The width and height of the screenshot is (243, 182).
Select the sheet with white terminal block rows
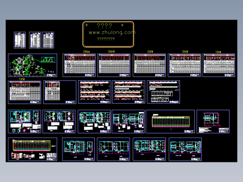(x=164, y=92)
